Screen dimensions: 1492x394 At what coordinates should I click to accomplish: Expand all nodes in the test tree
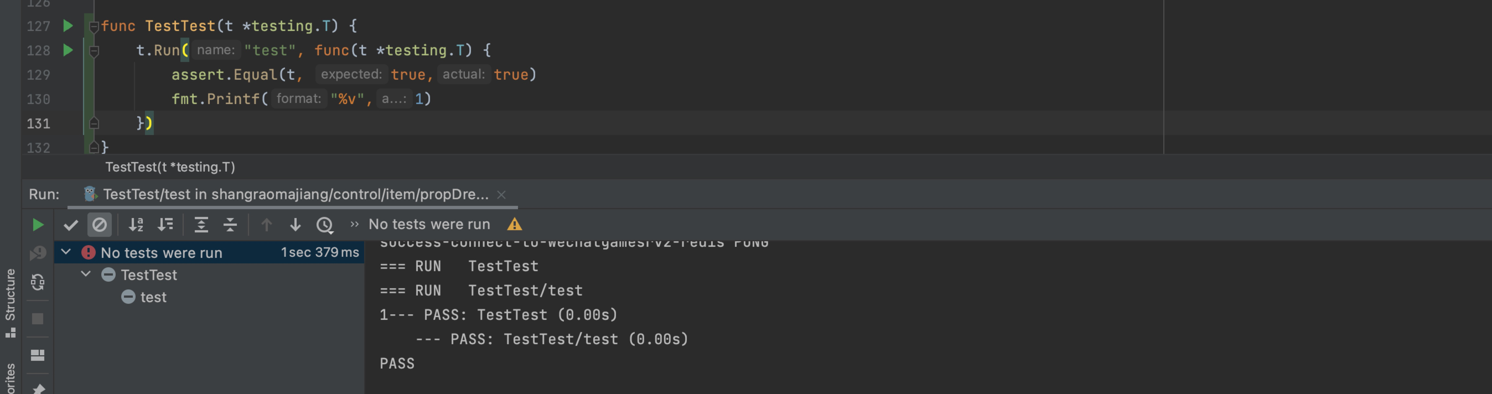[x=201, y=225]
